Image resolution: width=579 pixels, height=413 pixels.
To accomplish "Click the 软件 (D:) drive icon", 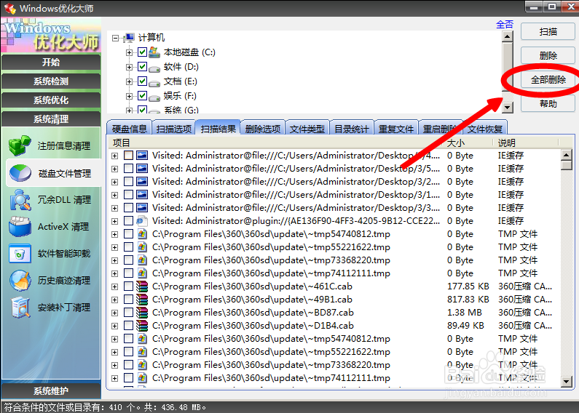I will (154, 68).
